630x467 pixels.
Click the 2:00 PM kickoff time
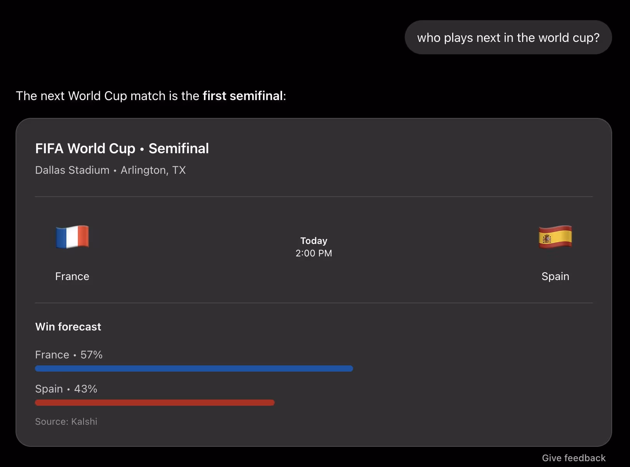click(x=314, y=253)
